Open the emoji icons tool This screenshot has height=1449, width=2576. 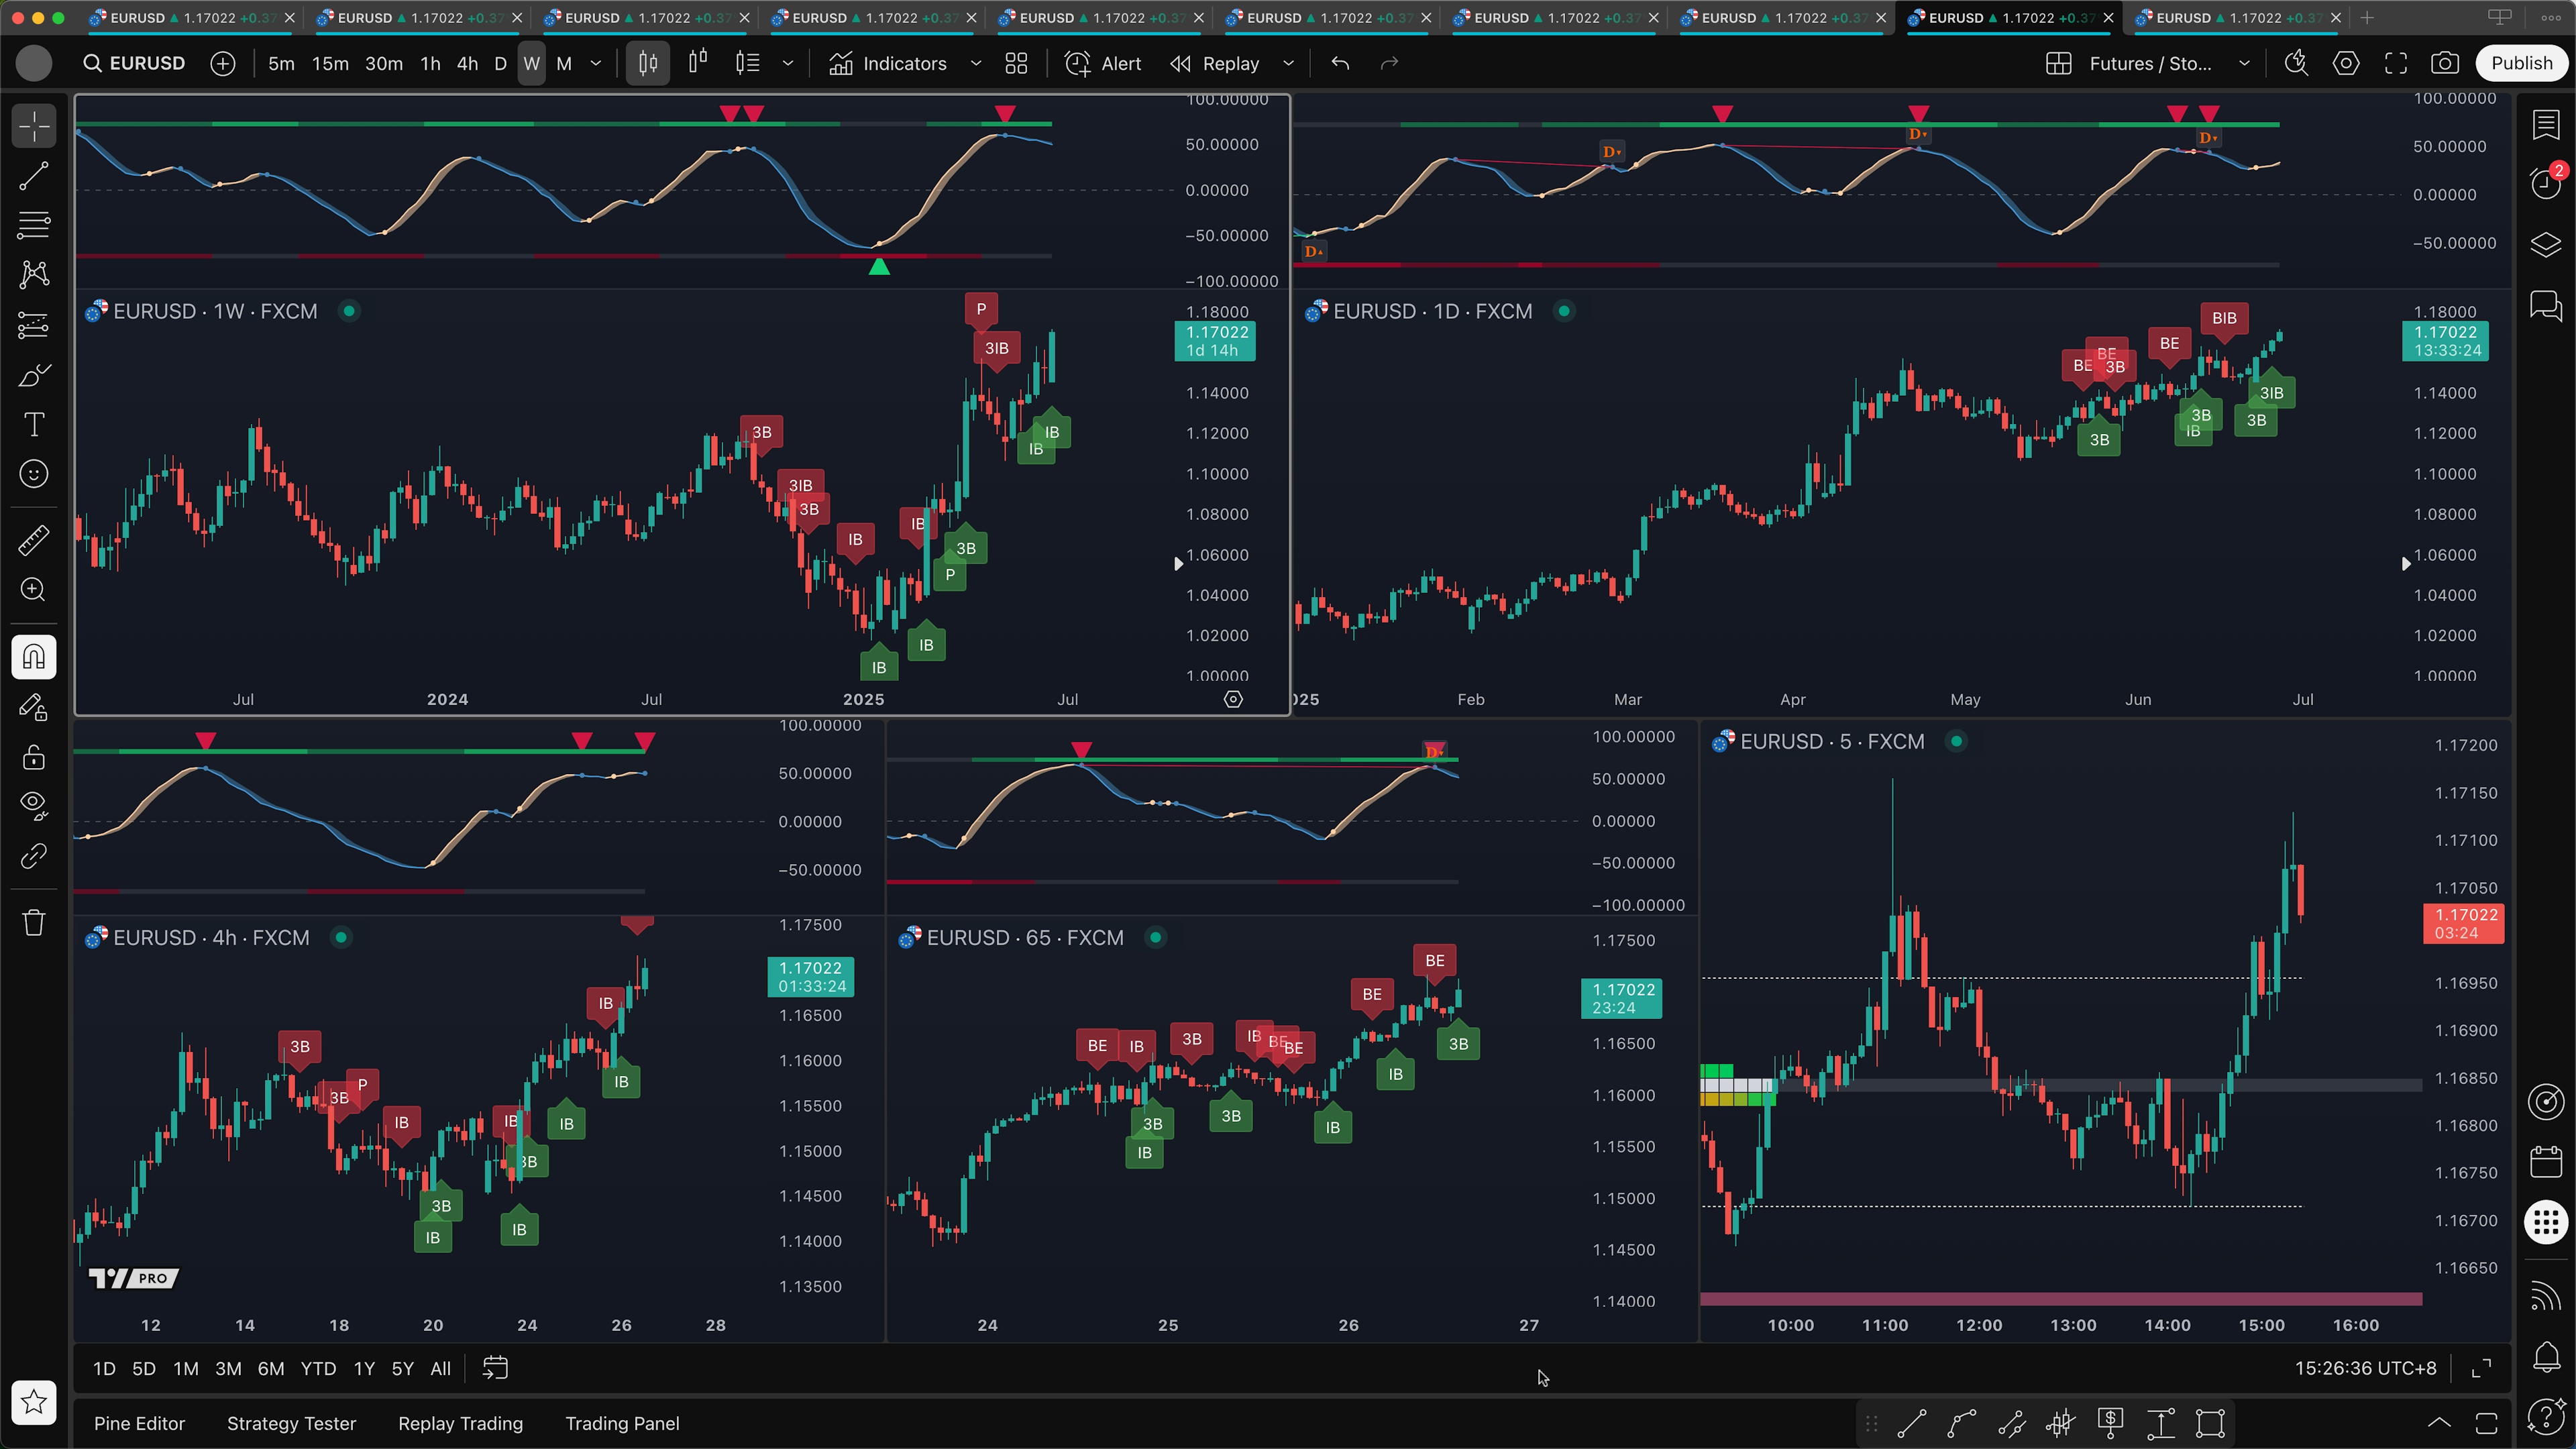pyautogui.click(x=34, y=474)
